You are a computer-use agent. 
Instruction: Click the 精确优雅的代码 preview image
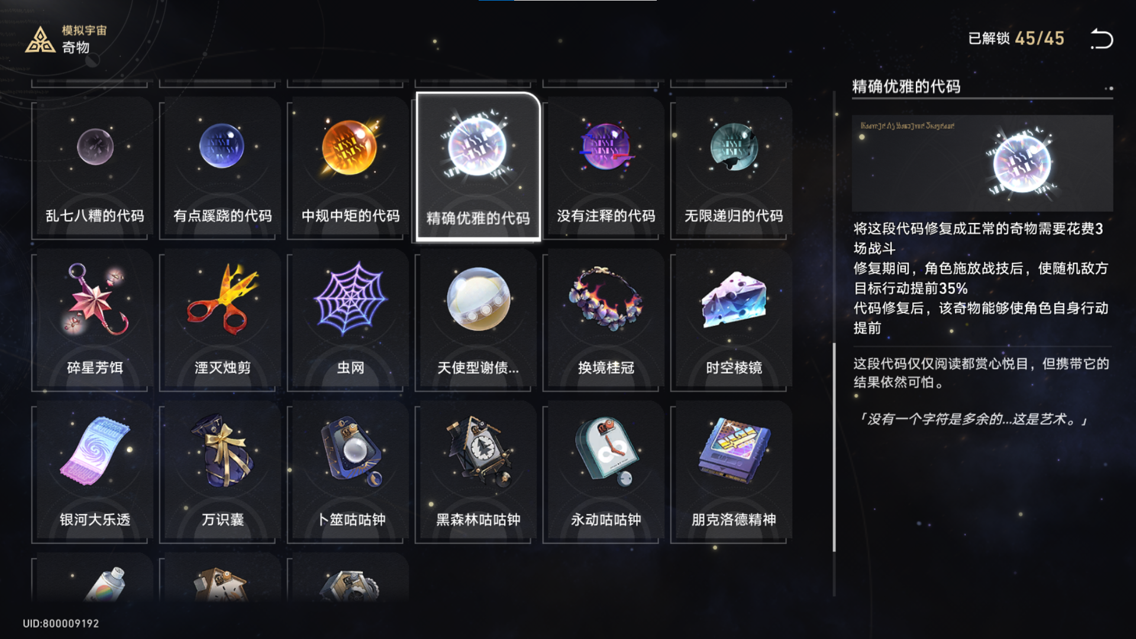point(982,163)
